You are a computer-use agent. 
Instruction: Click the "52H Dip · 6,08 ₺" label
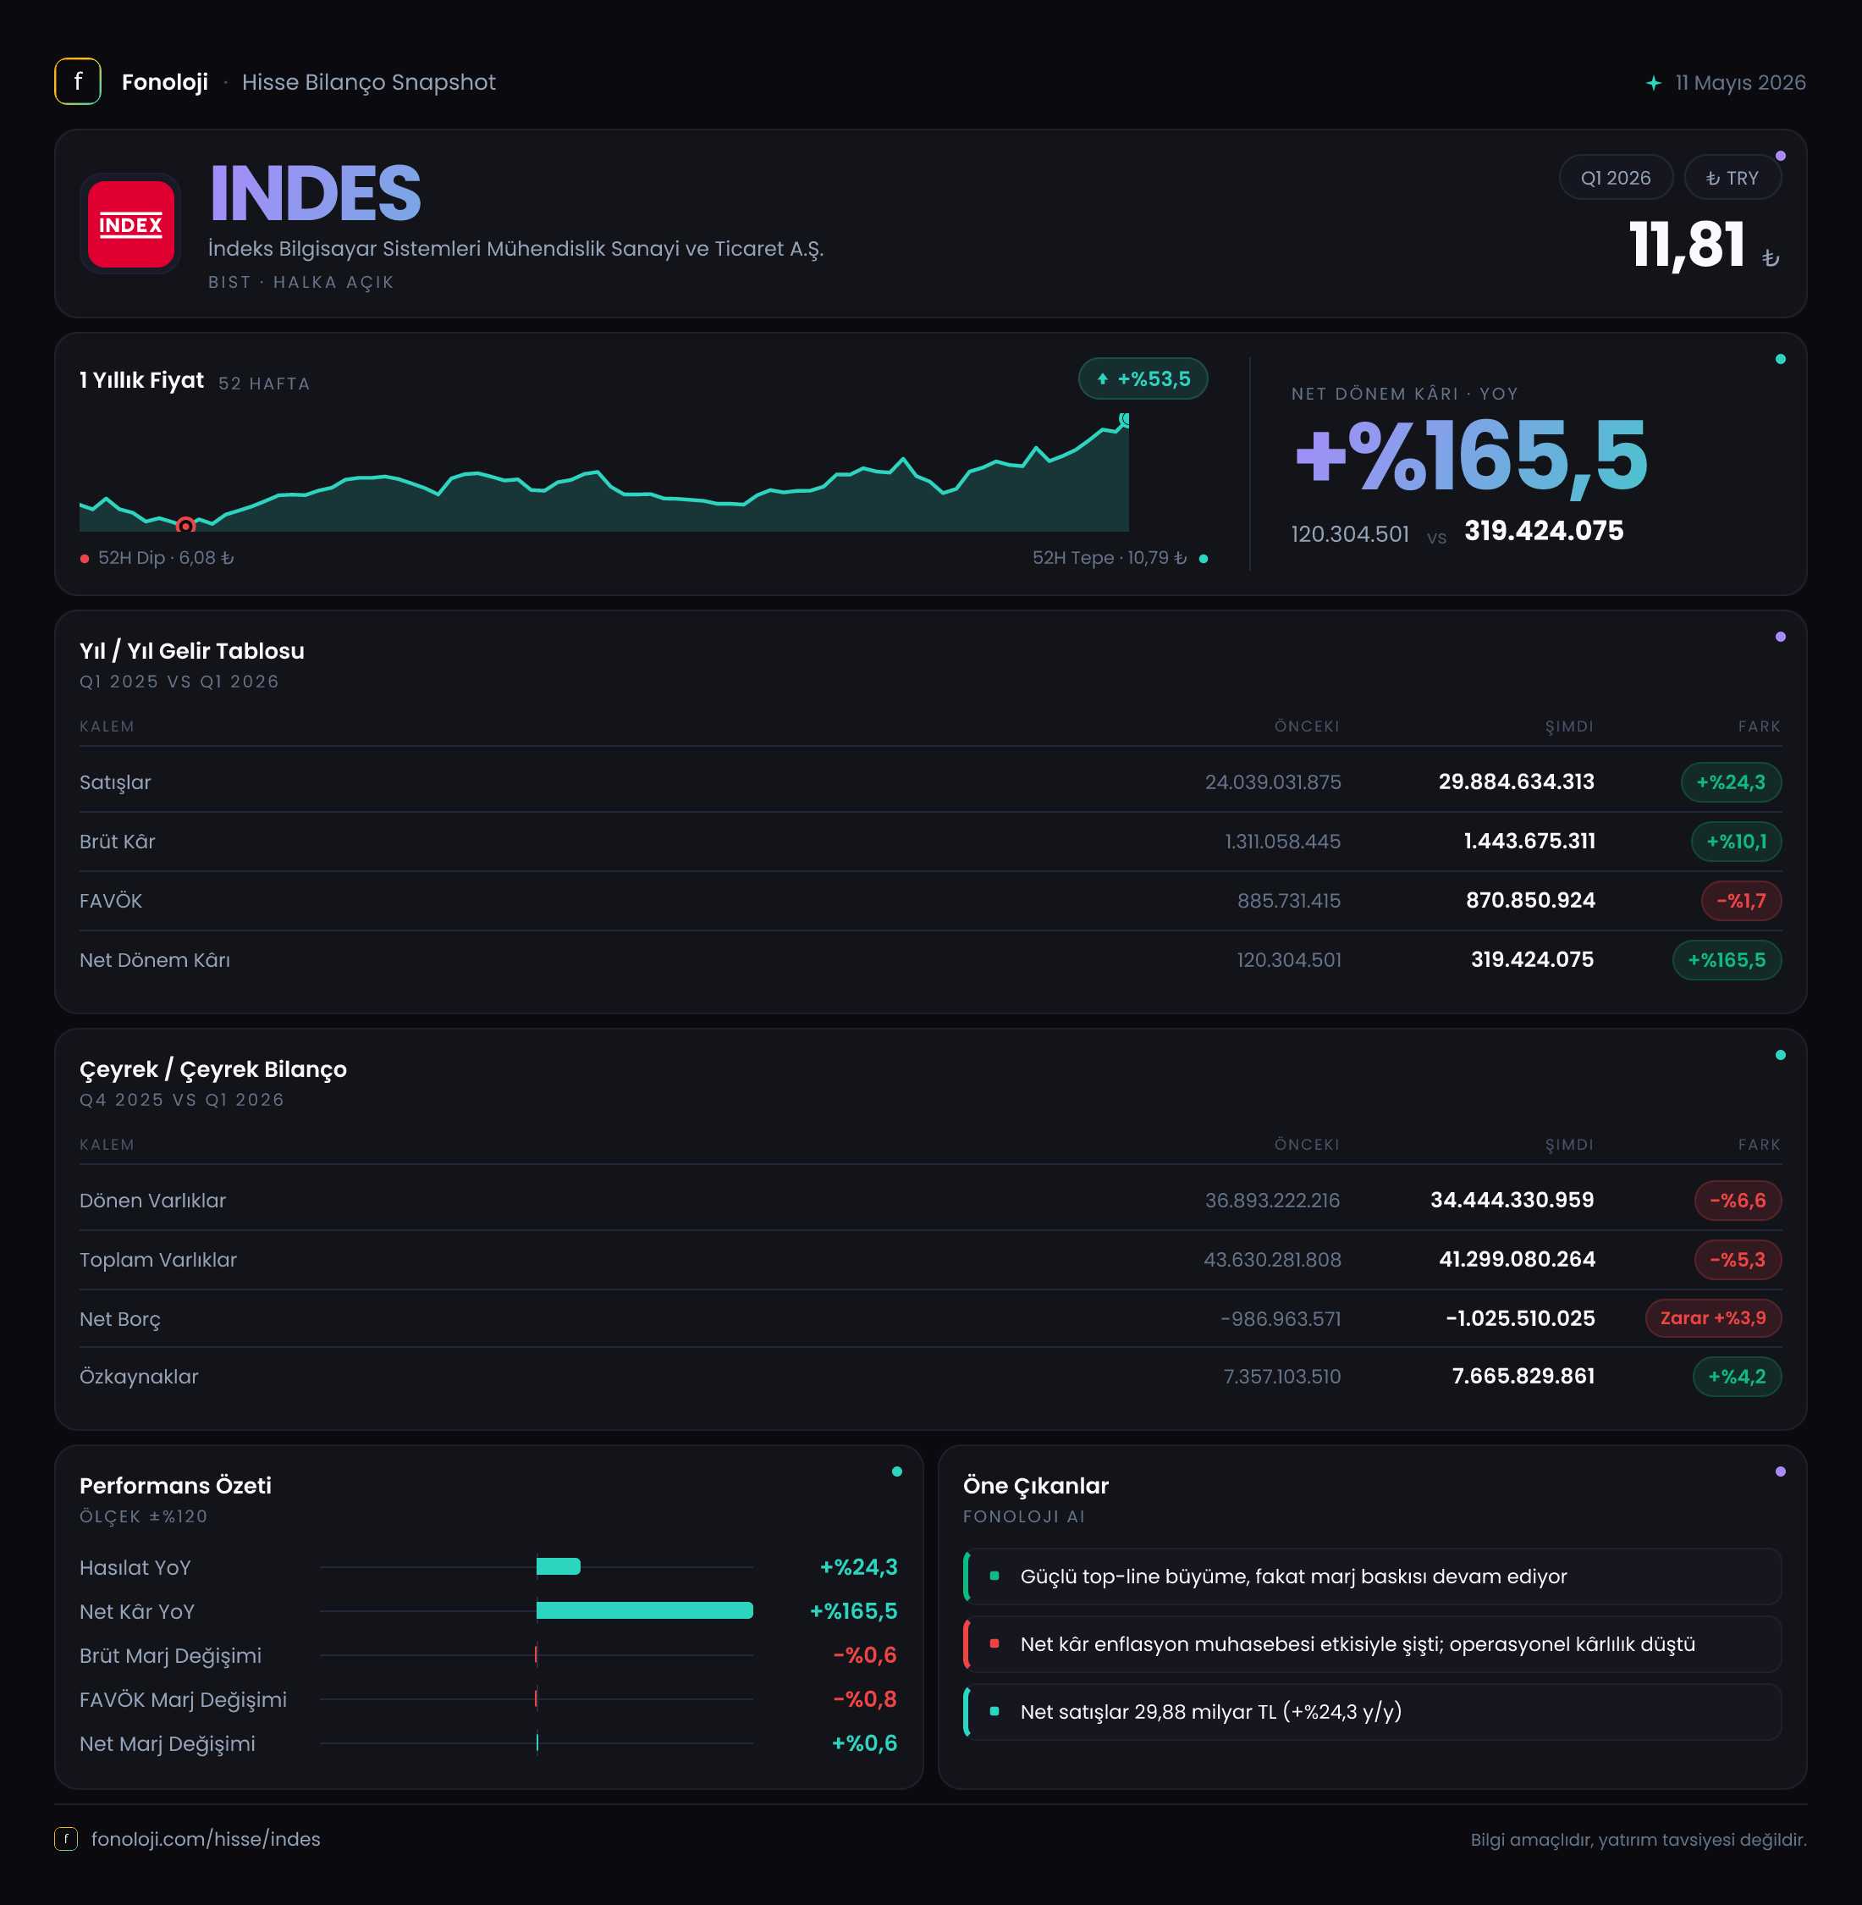click(165, 558)
